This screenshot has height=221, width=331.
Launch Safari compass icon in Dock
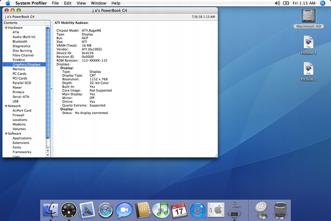[106, 210]
